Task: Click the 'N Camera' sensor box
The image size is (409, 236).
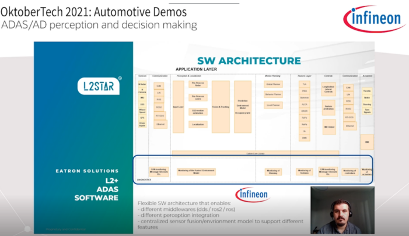Action: [x=142, y=91]
